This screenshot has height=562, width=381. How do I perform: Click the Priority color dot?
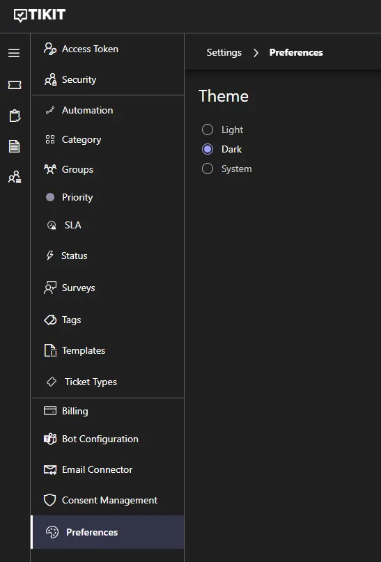pos(50,197)
